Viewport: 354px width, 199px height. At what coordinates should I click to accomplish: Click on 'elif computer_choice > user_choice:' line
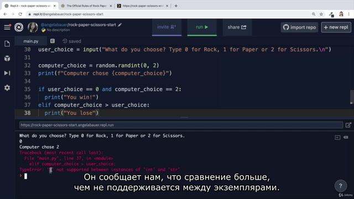[93, 105]
